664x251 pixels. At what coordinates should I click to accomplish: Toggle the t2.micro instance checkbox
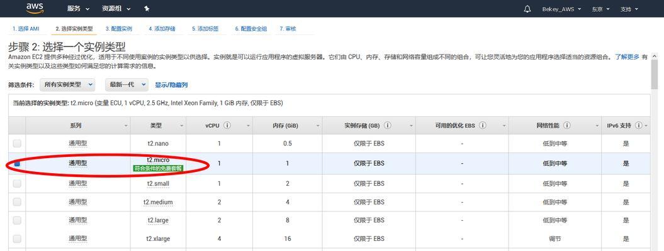[x=17, y=163]
